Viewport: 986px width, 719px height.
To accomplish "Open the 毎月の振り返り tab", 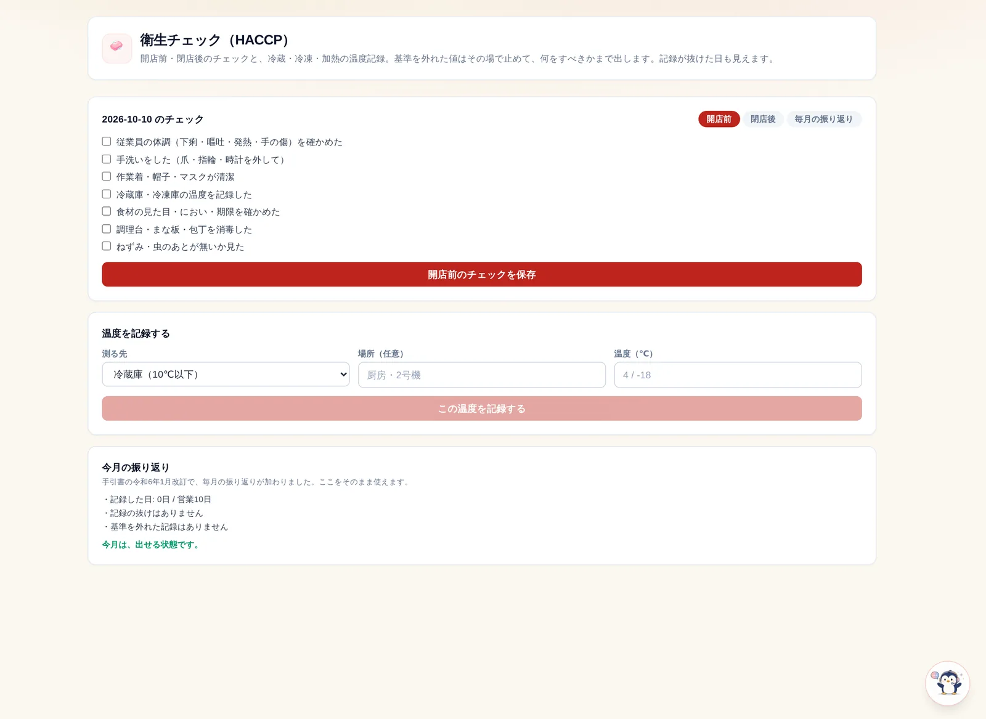I will (824, 119).
